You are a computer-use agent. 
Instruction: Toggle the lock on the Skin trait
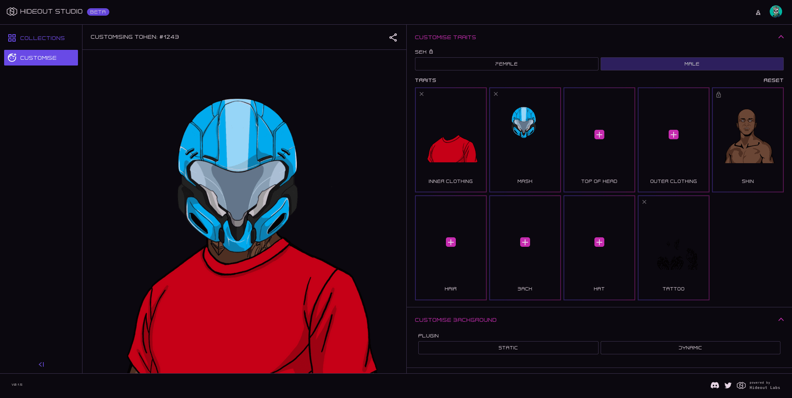click(719, 95)
